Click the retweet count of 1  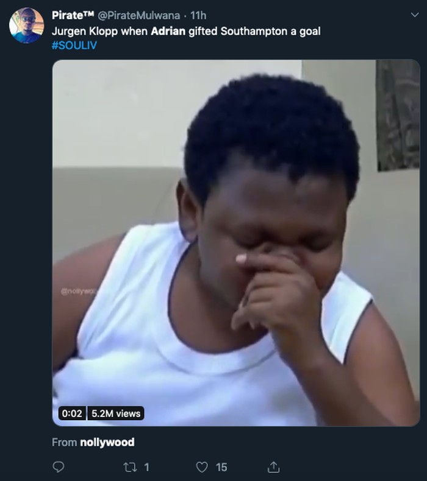[146, 467]
